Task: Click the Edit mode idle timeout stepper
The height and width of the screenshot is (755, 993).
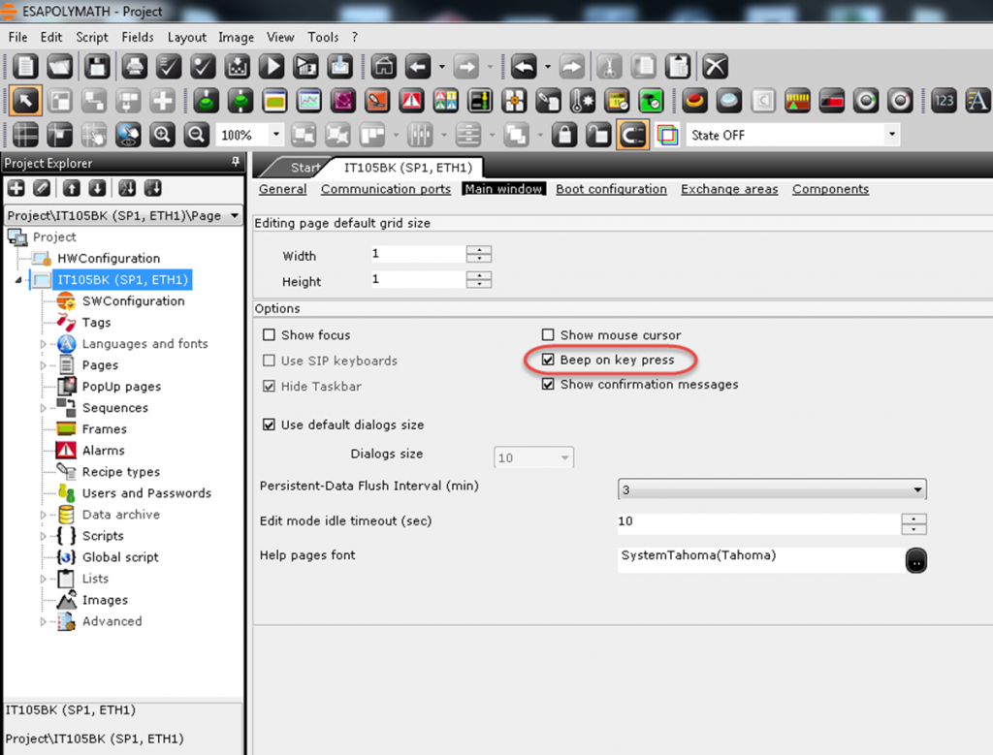Action: (913, 523)
